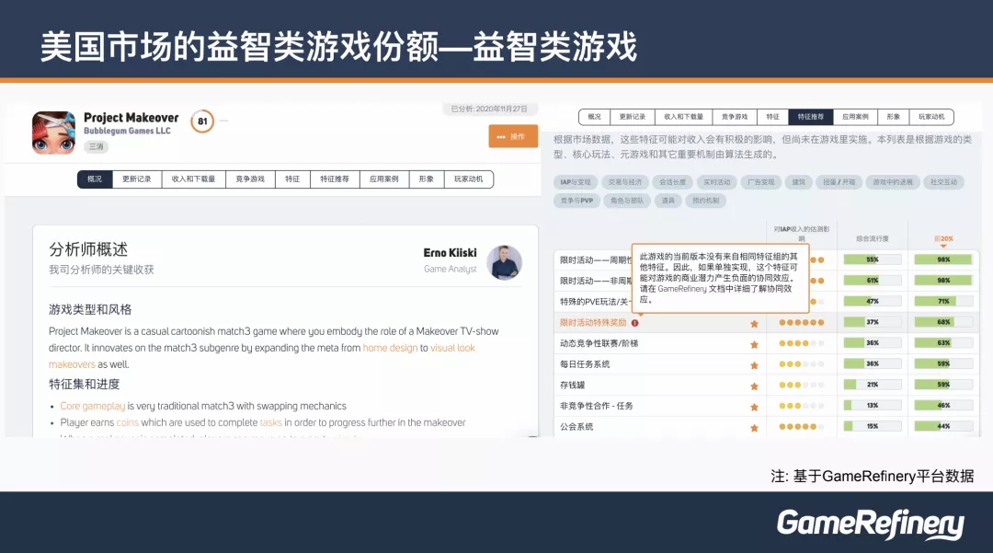Click the Project Makeover title text
993x553 pixels.
131,118
